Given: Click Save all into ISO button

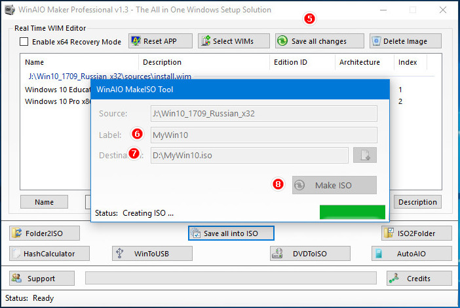Looking at the screenshot, I should click(x=231, y=233).
